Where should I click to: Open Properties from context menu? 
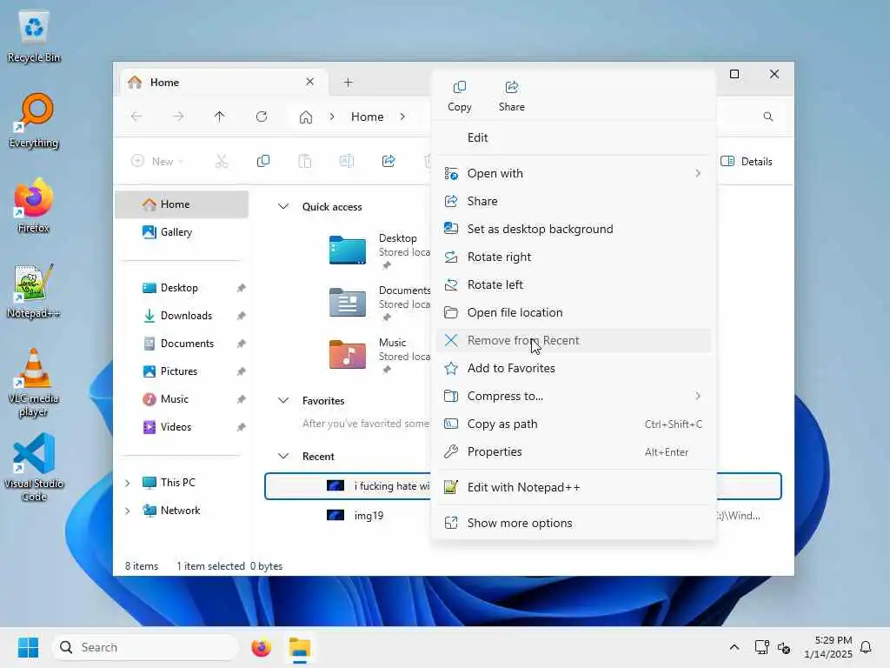(574, 451)
